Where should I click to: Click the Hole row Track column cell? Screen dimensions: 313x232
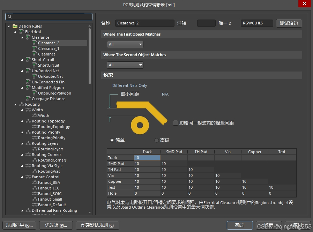(x=147, y=193)
